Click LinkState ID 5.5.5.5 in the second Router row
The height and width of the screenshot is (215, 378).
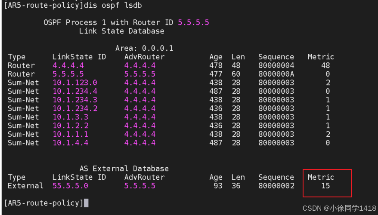coord(68,74)
